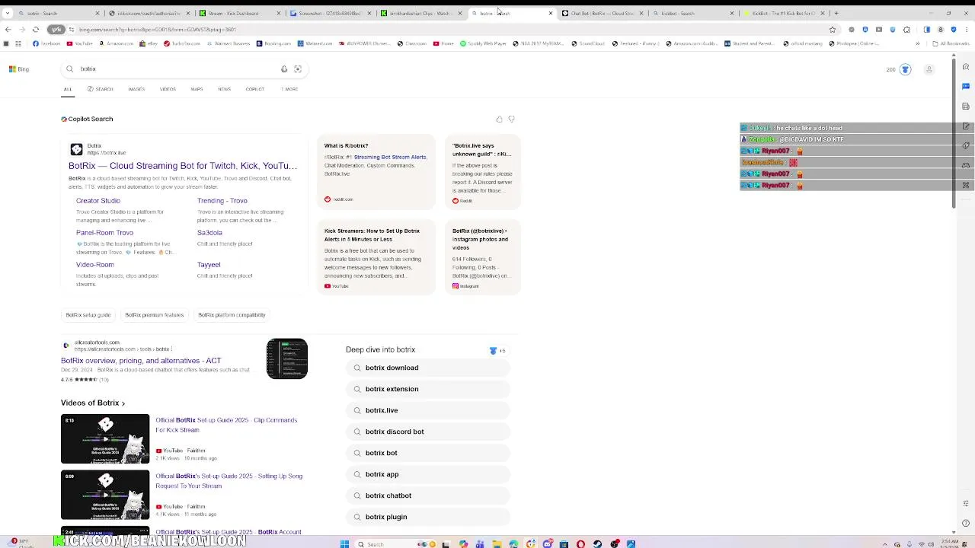The width and height of the screenshot is (975, 548).
Task: Select botrix discord bot suggestion
Action: click(427, 432)
